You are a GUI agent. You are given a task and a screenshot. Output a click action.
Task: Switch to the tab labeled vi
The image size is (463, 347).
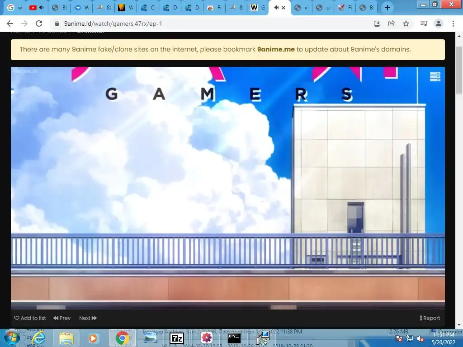tap(302, 8)
